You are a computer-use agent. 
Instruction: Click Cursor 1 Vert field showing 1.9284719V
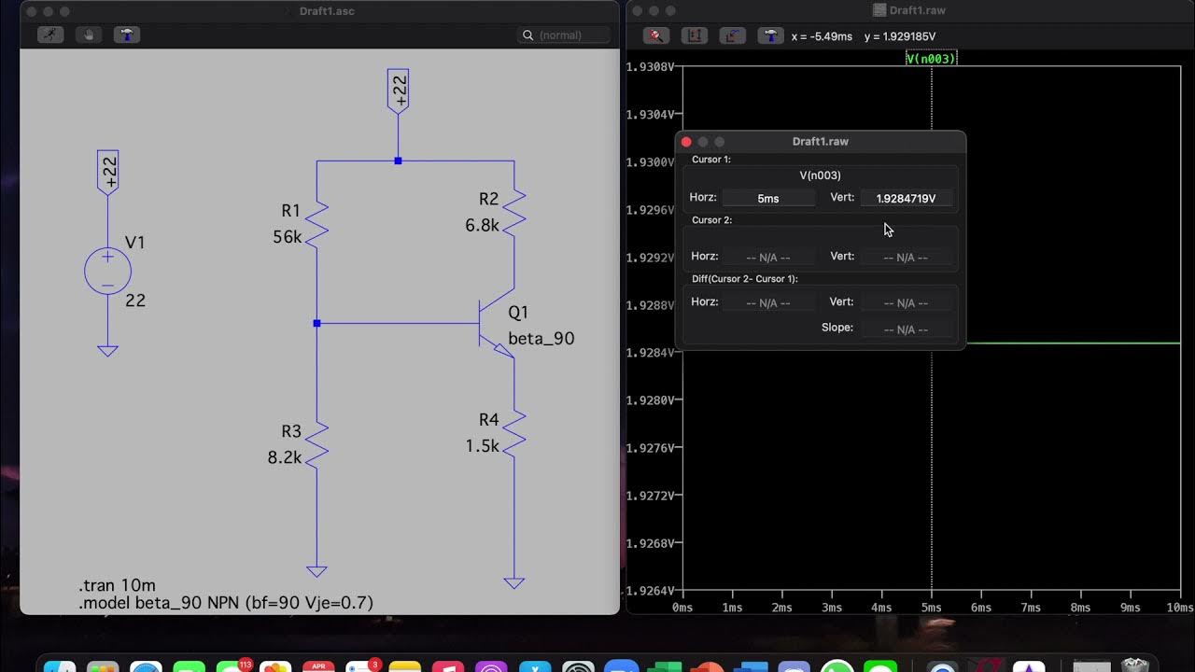(x=906, y=198)
